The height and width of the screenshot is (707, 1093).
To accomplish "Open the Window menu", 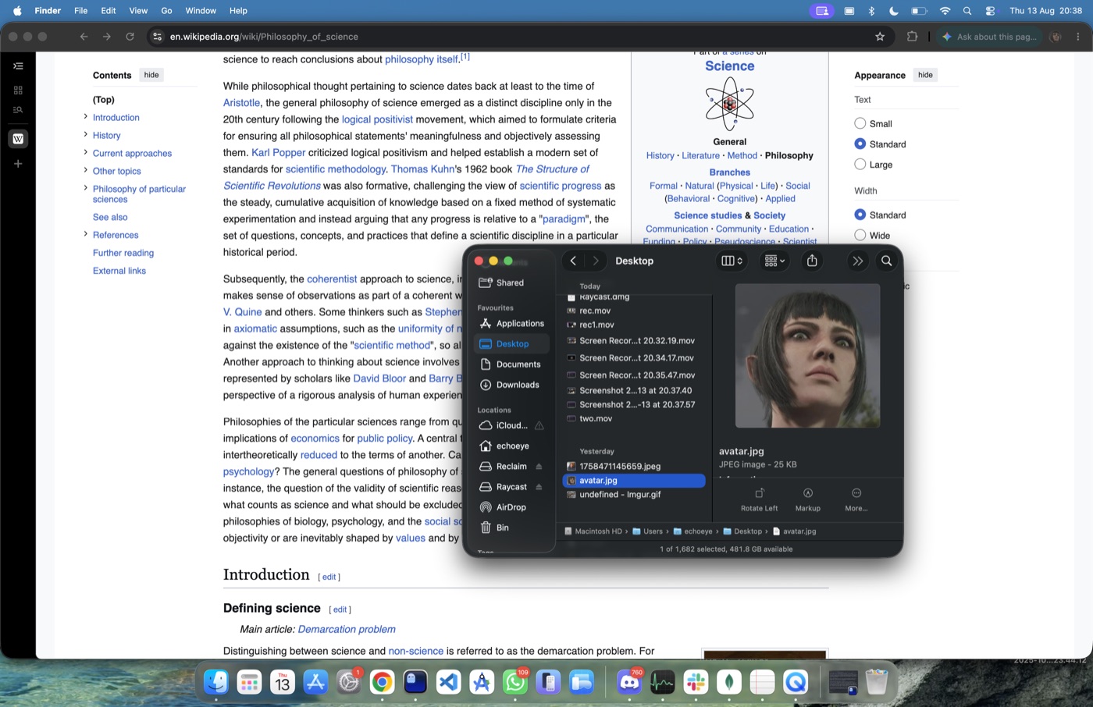I will (201, 11).
